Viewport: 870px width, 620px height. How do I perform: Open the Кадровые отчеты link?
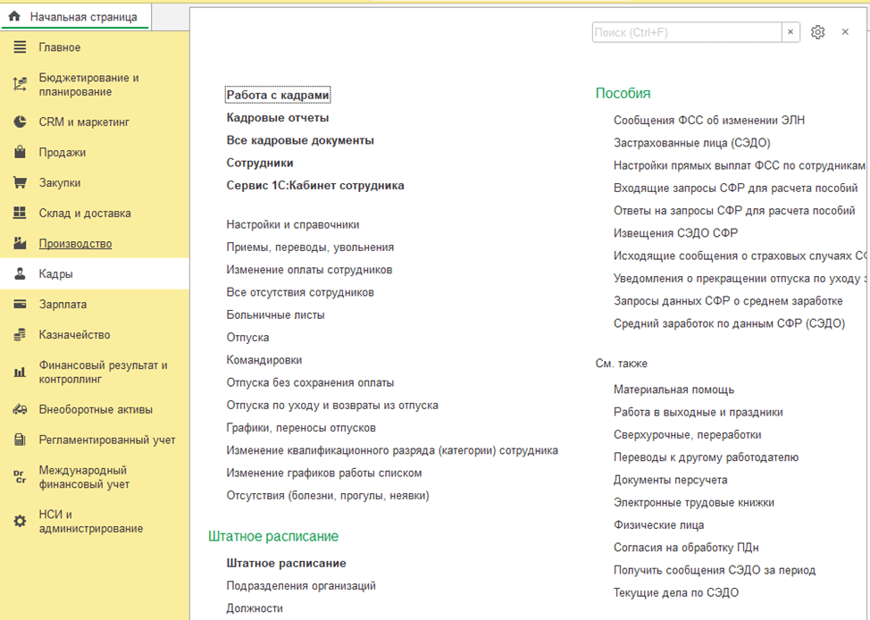tap(278, 118)
